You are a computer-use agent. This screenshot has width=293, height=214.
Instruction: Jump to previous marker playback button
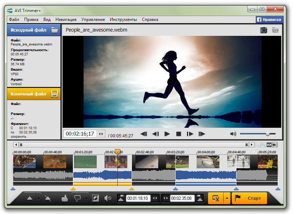(x=144, y=134)
